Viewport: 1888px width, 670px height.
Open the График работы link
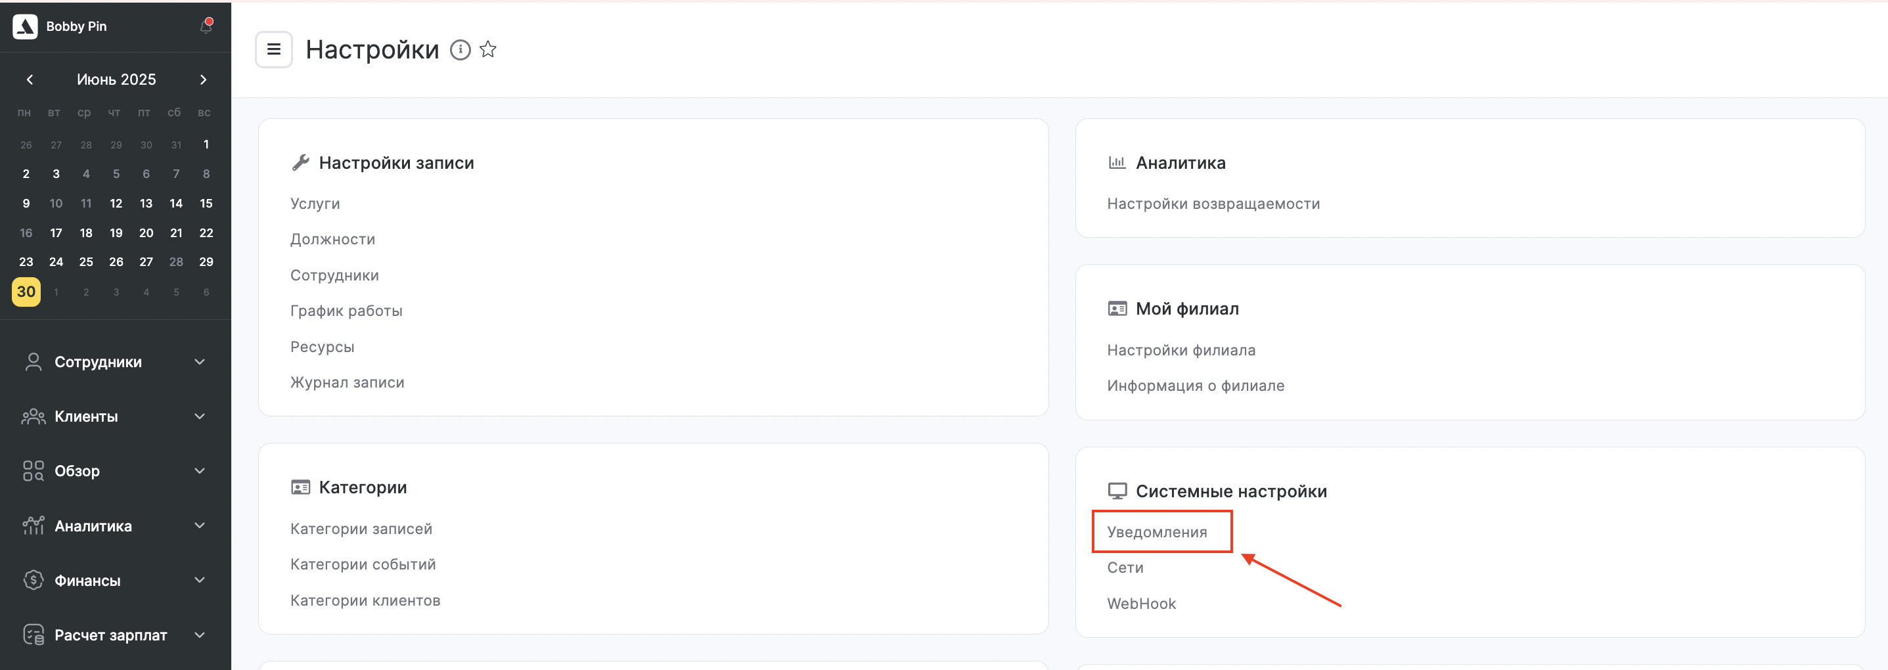click(x=346, y=311)
